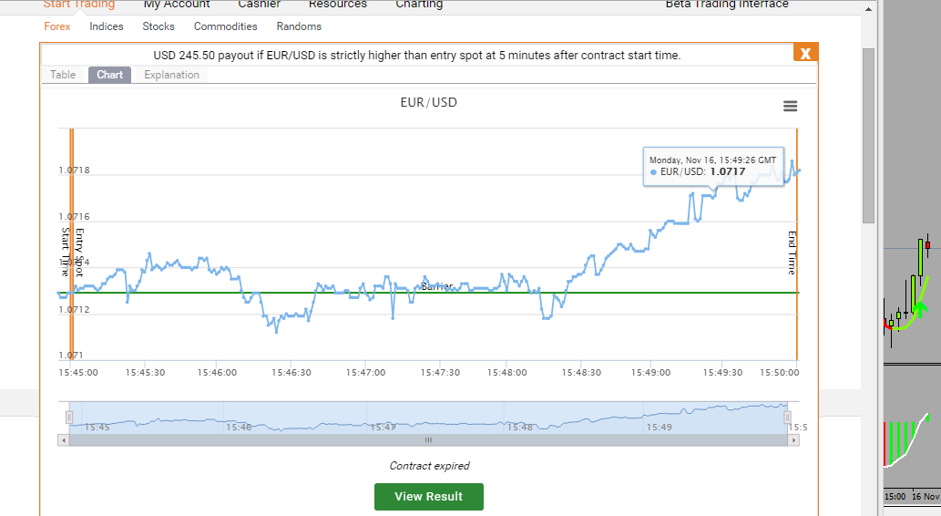This screenshot has width=941, height=516.
Task: Click the navigator left scroll arrow
Action: [64, 440]
